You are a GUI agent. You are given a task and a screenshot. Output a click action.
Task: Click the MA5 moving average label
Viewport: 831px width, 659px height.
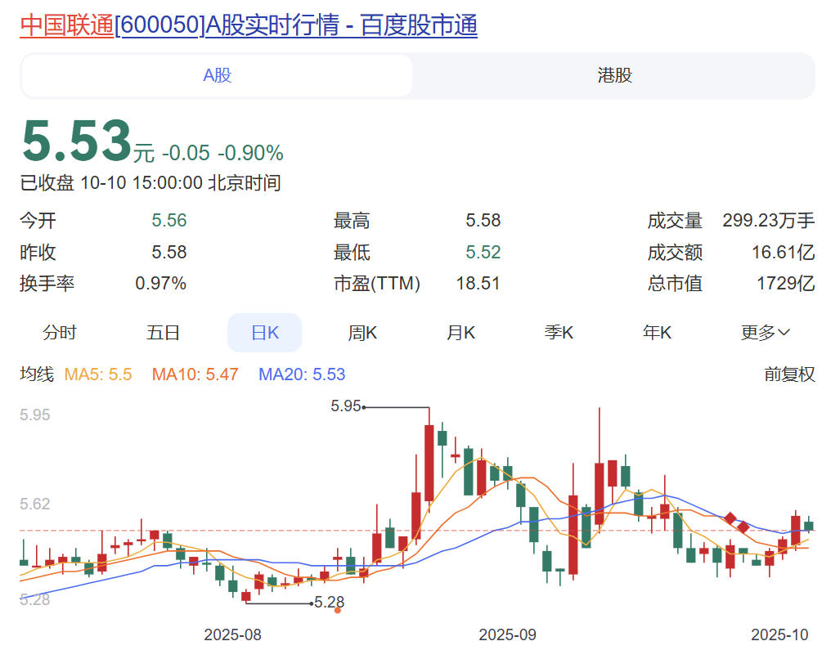(98, 374)
